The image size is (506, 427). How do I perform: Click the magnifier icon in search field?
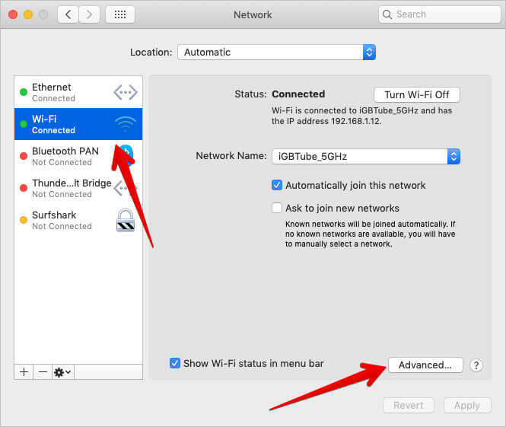[387, 14]
